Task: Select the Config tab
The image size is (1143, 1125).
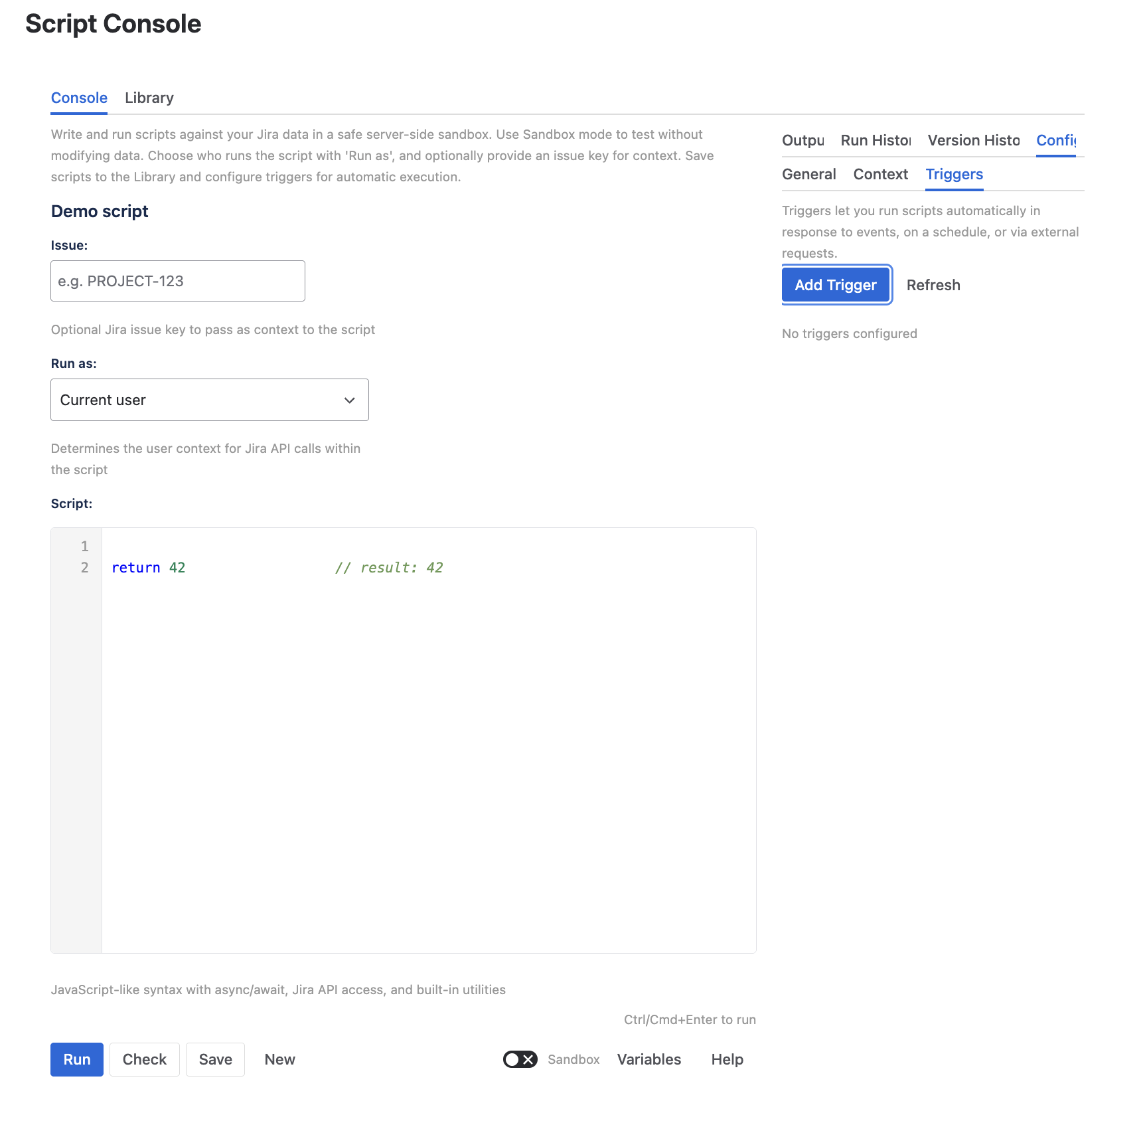Action: pos(1055,140)
